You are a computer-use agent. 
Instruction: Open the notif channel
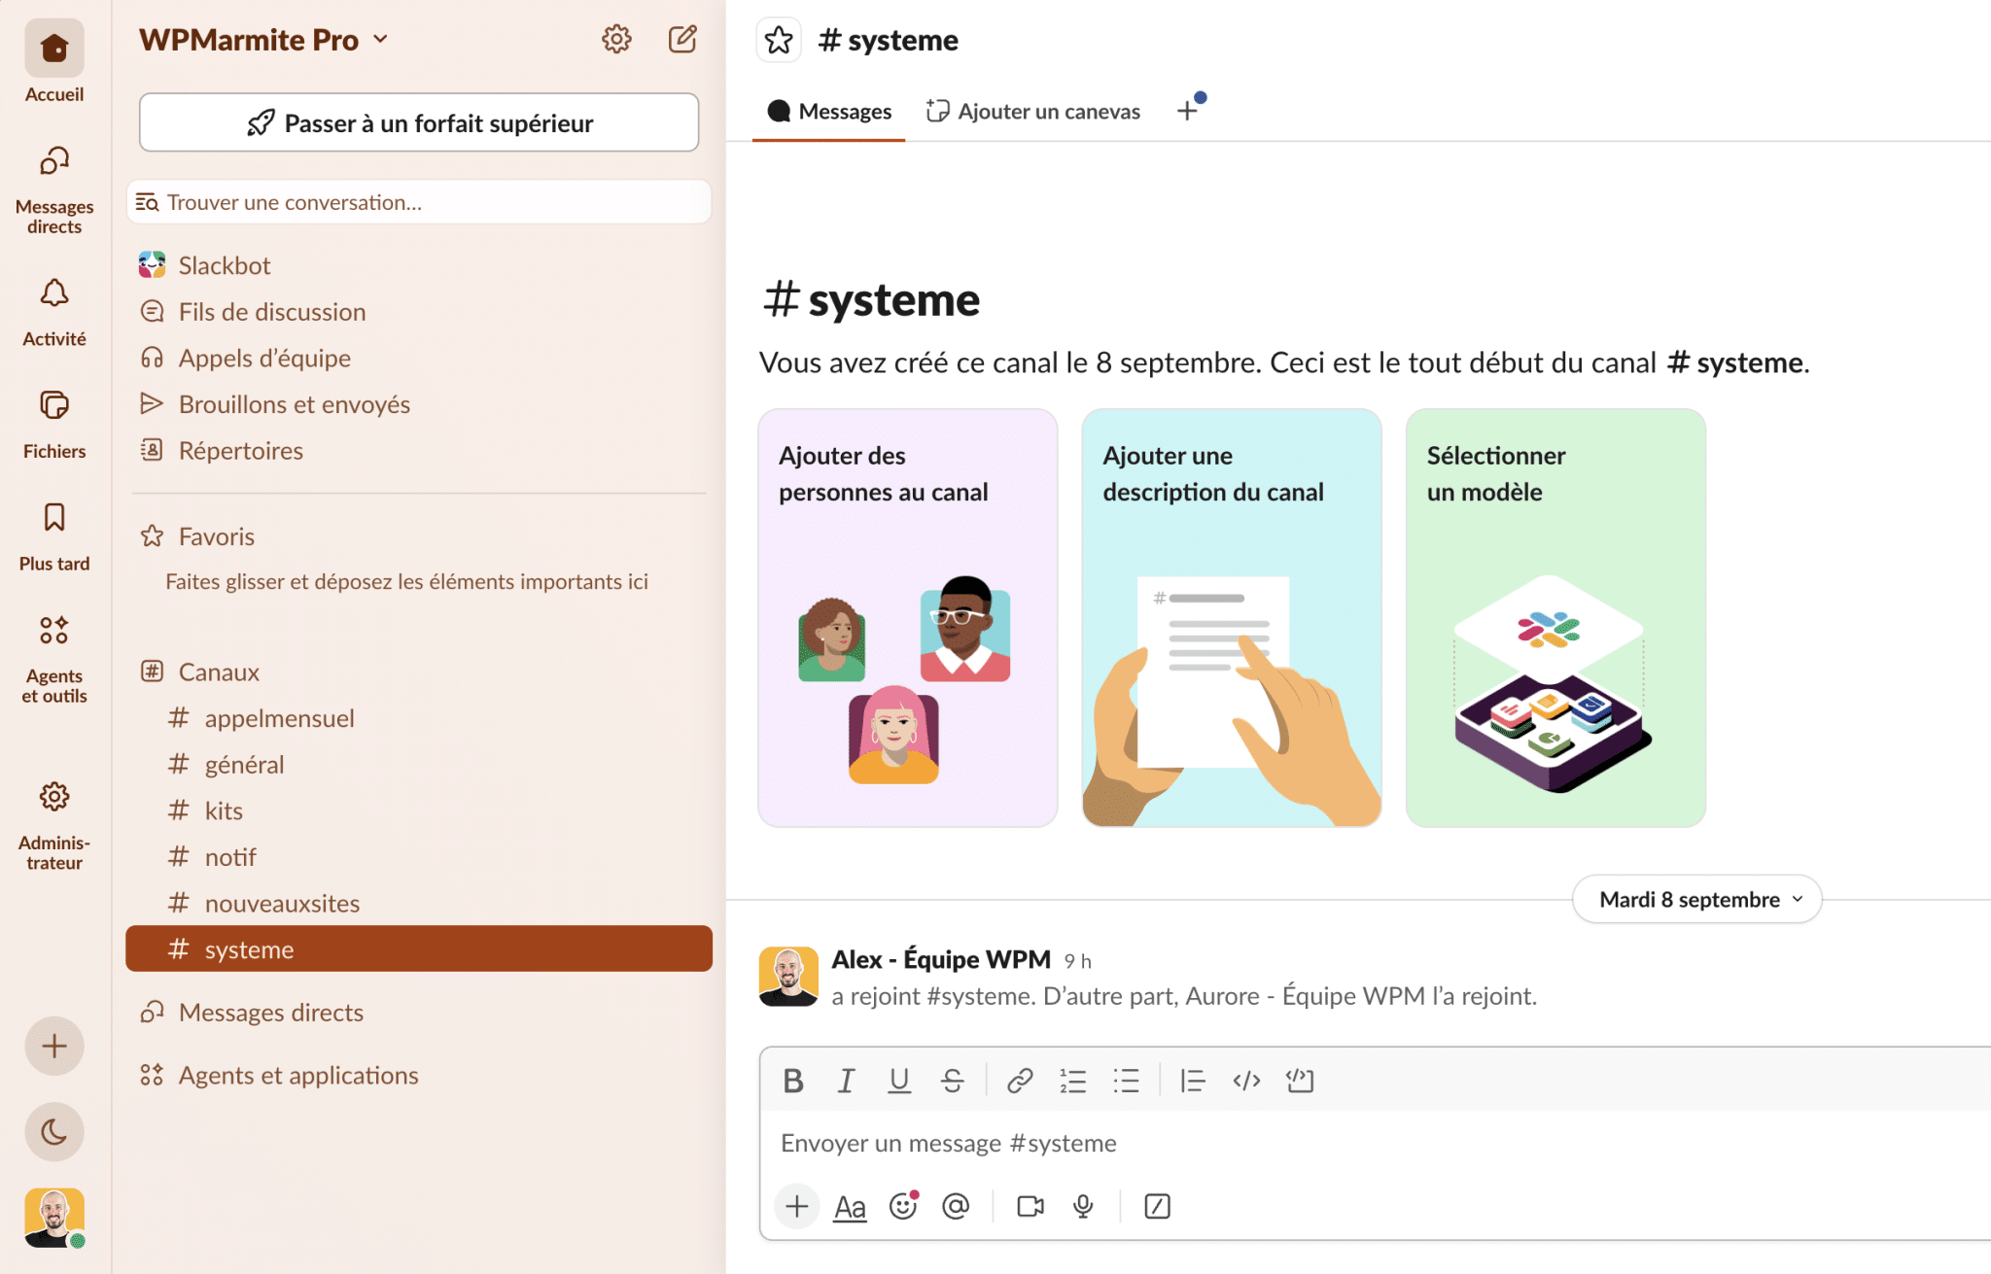[419, 857]
